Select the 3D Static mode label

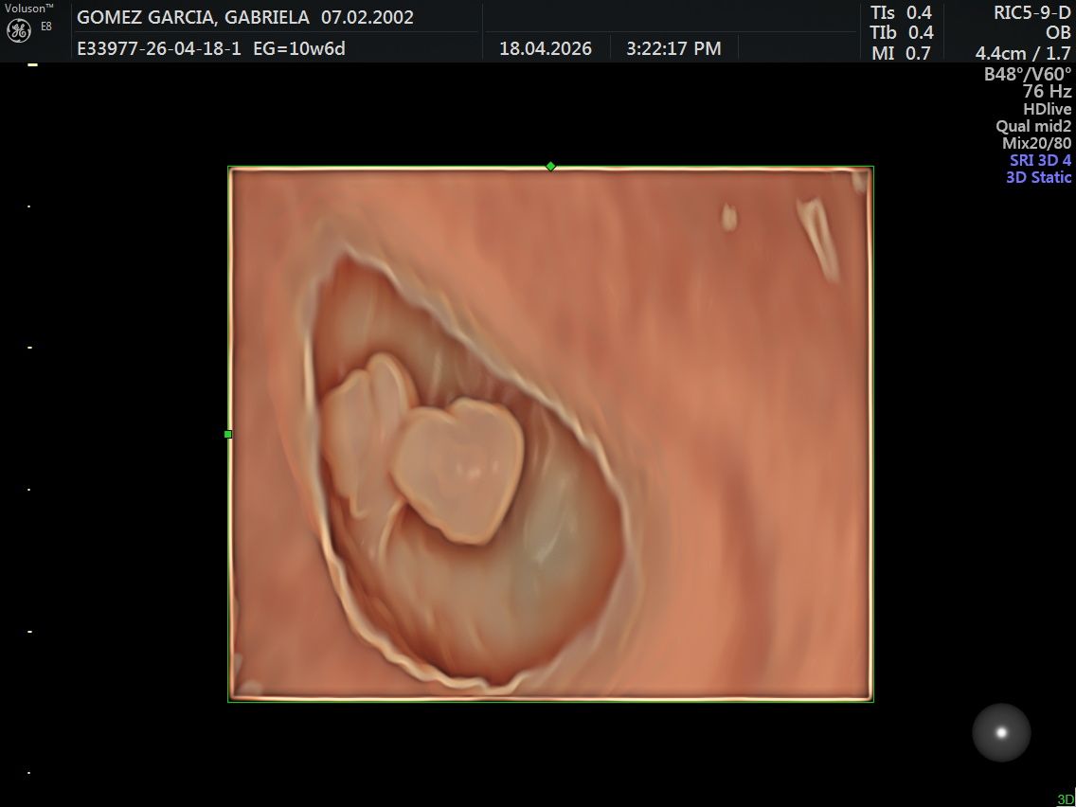(1038, 177)
